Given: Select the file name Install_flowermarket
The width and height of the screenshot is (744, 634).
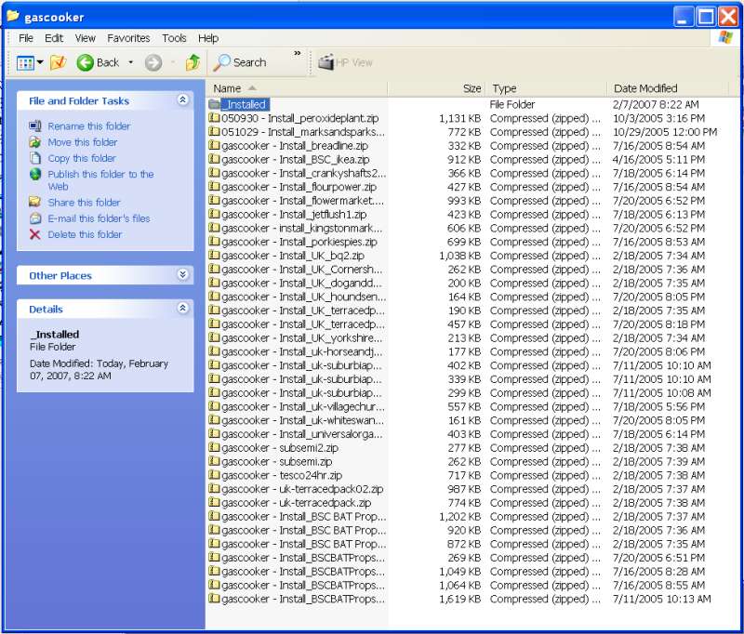Looking at the screenshot, I should tap(303, 201).
